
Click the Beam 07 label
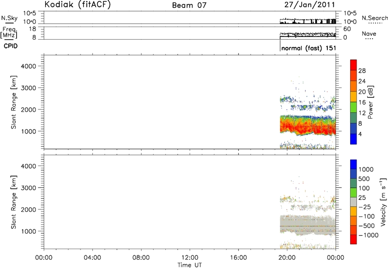189,5
